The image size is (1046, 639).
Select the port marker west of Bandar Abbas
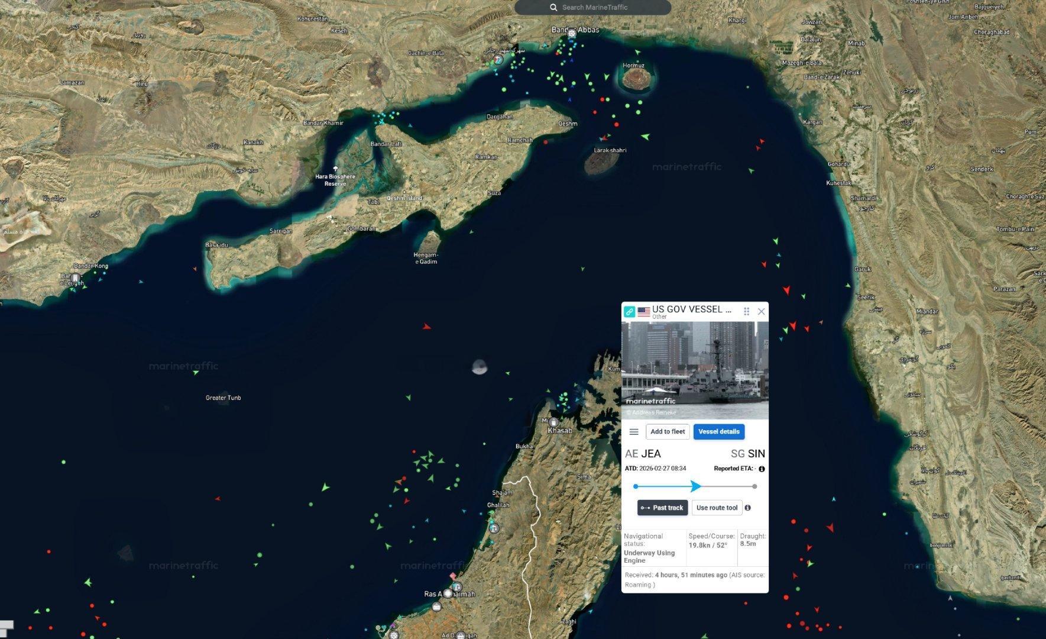(498, 60)
